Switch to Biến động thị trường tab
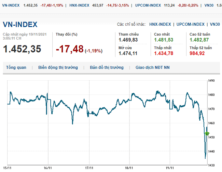This screenshot has height=172, width=222. click(x=58, y=68)
